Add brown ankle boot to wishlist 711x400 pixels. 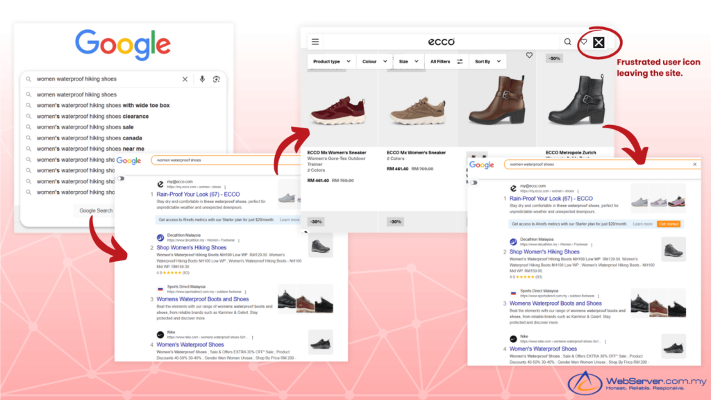pyautogui.click(x=529, y=56)
